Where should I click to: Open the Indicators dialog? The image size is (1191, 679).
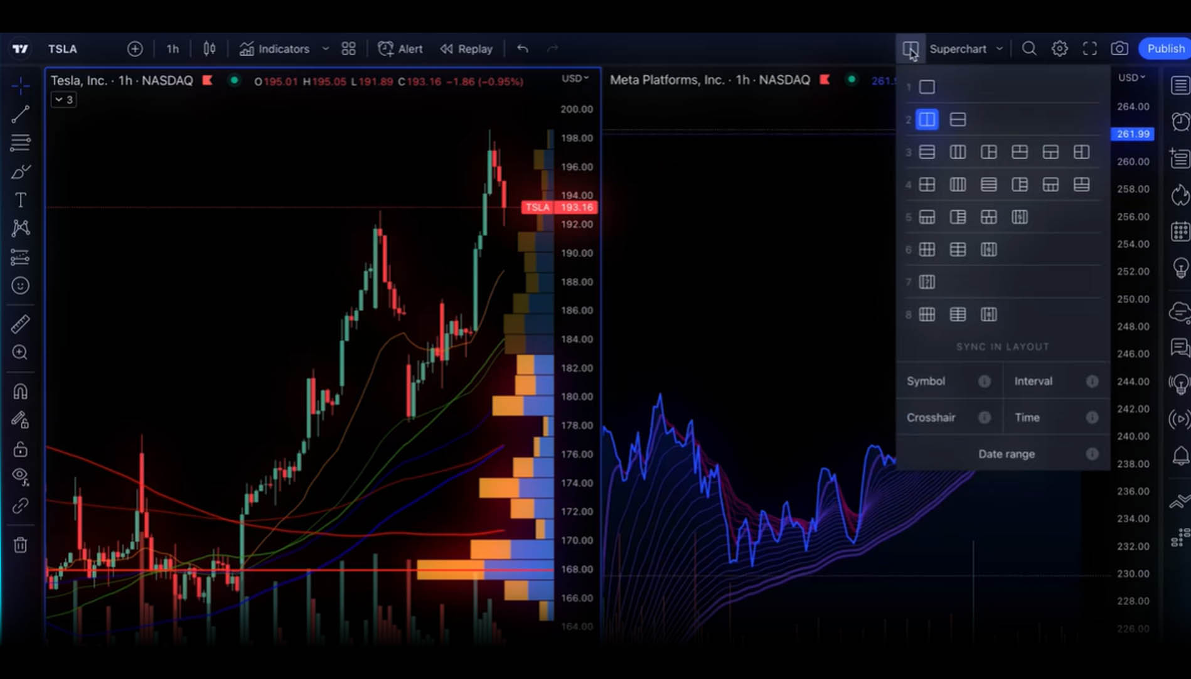(275, 49)
